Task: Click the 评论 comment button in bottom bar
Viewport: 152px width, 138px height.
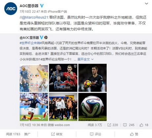Action: click(95, 134)
